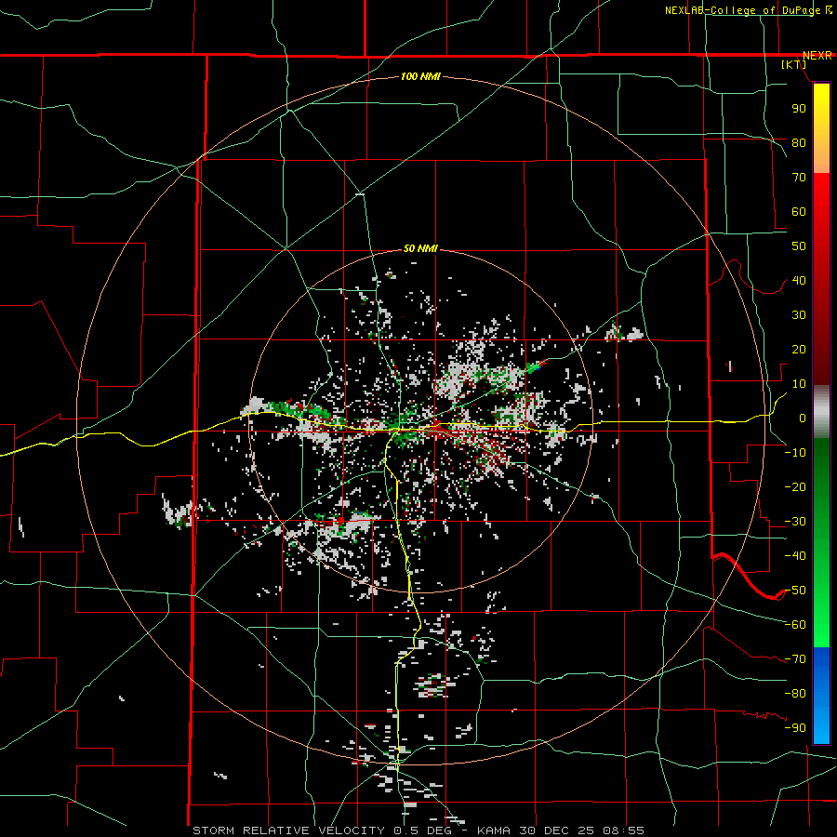Click the [KT] units label
This screenshot has height=837, width=837.
click(x=794, y=64)
